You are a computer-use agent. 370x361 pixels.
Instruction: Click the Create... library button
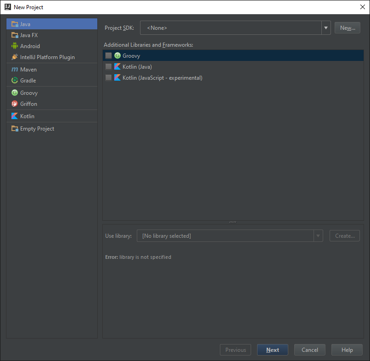pyautogui.click(x=345, y=236)
